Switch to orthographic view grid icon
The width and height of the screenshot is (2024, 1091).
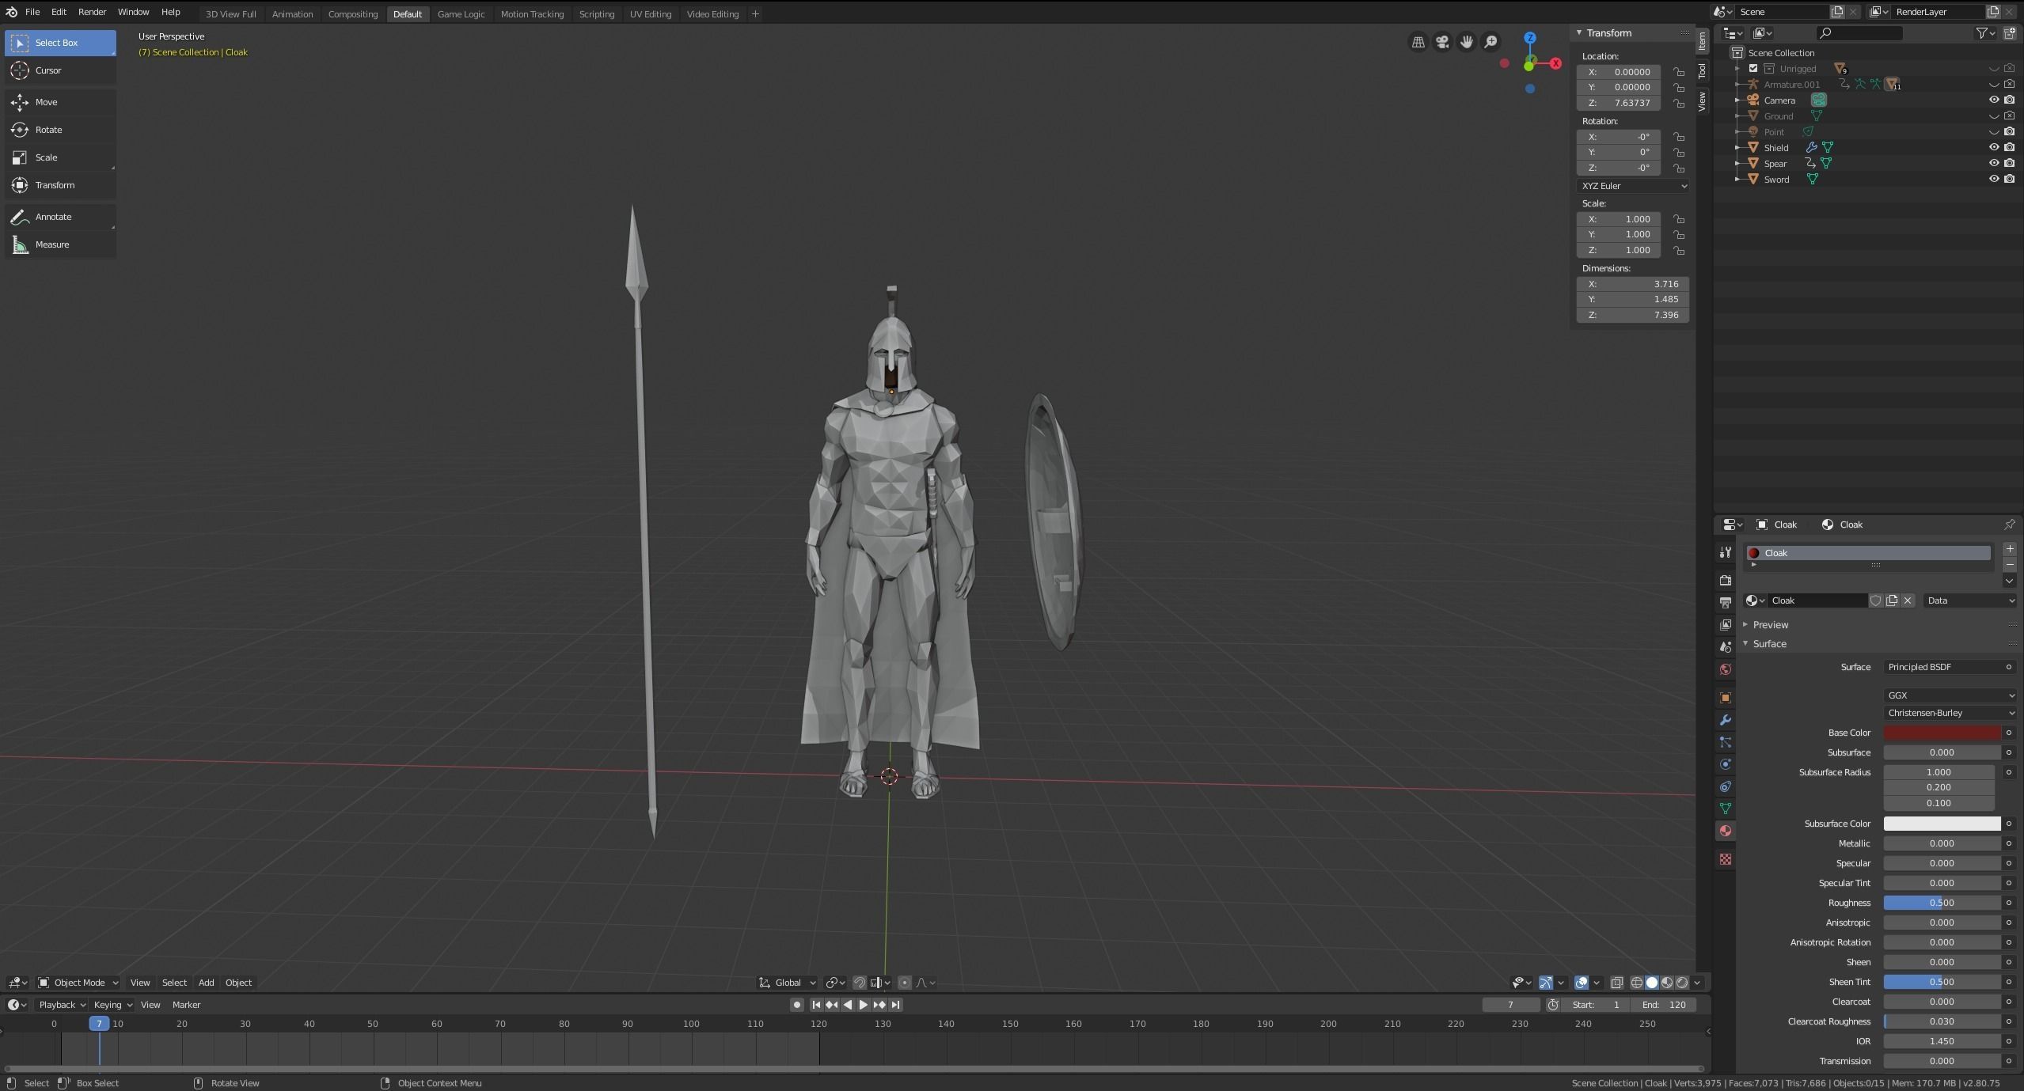[x=1418, y=42]
